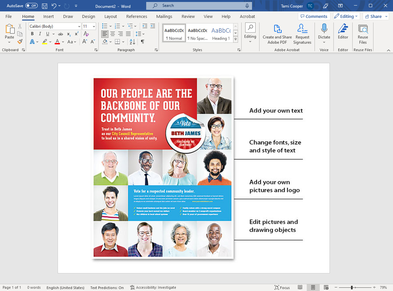Screen dimensions: 393x291
Task: Click Create and Share Adobe PDF
Action: click(277, 33)
